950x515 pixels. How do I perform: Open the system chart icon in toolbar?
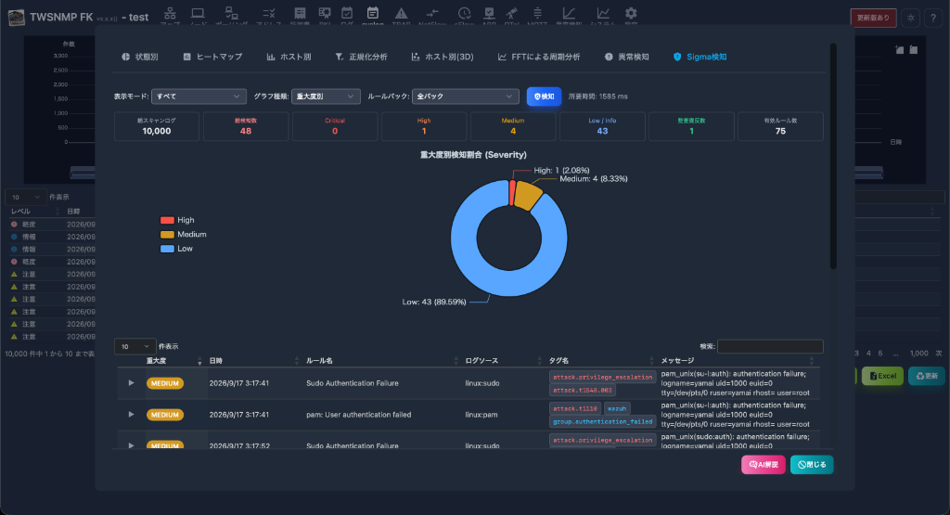point(603,13)
